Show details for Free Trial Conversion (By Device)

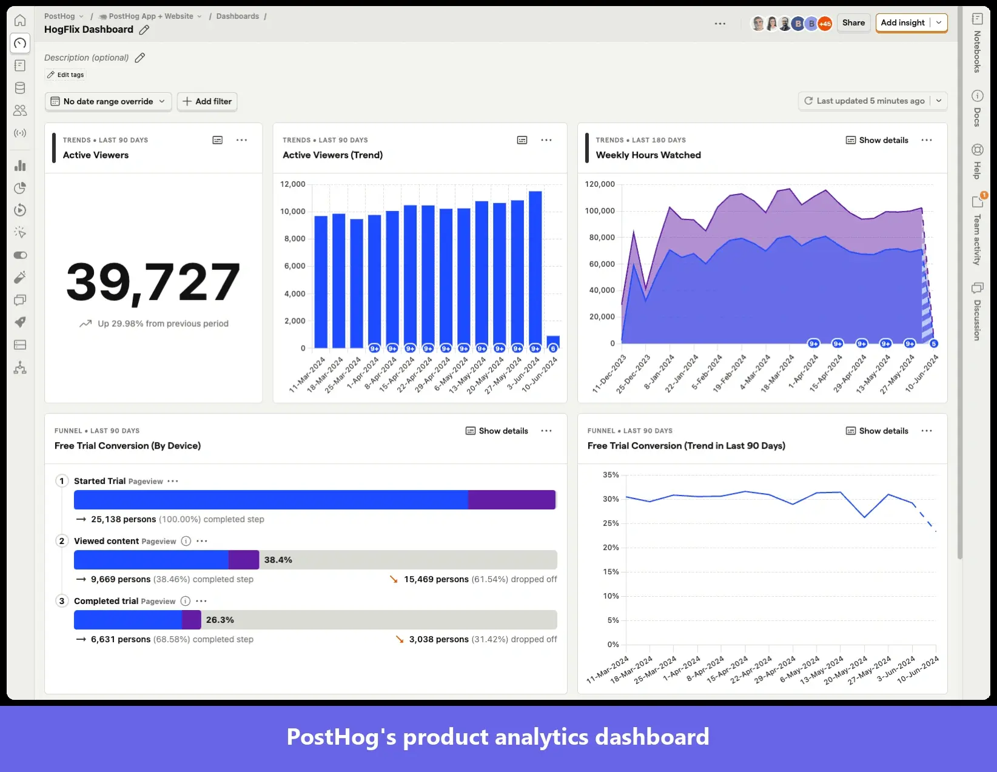(x=497, y=431)
